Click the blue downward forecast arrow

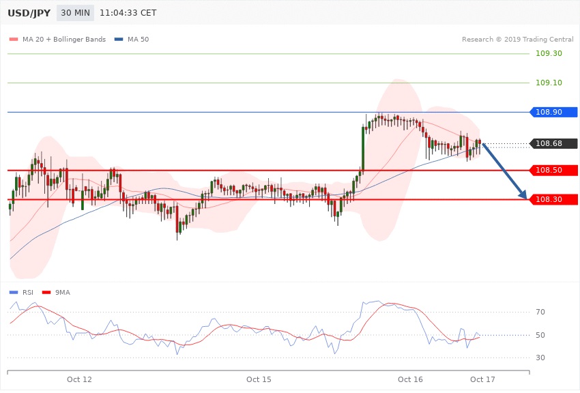pos(506,171)
